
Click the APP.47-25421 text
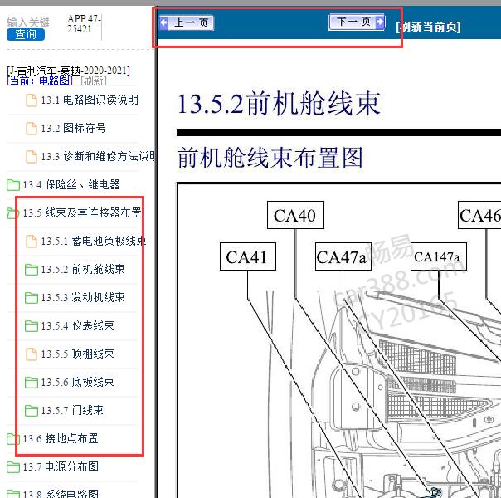click(x=84, y=23)
